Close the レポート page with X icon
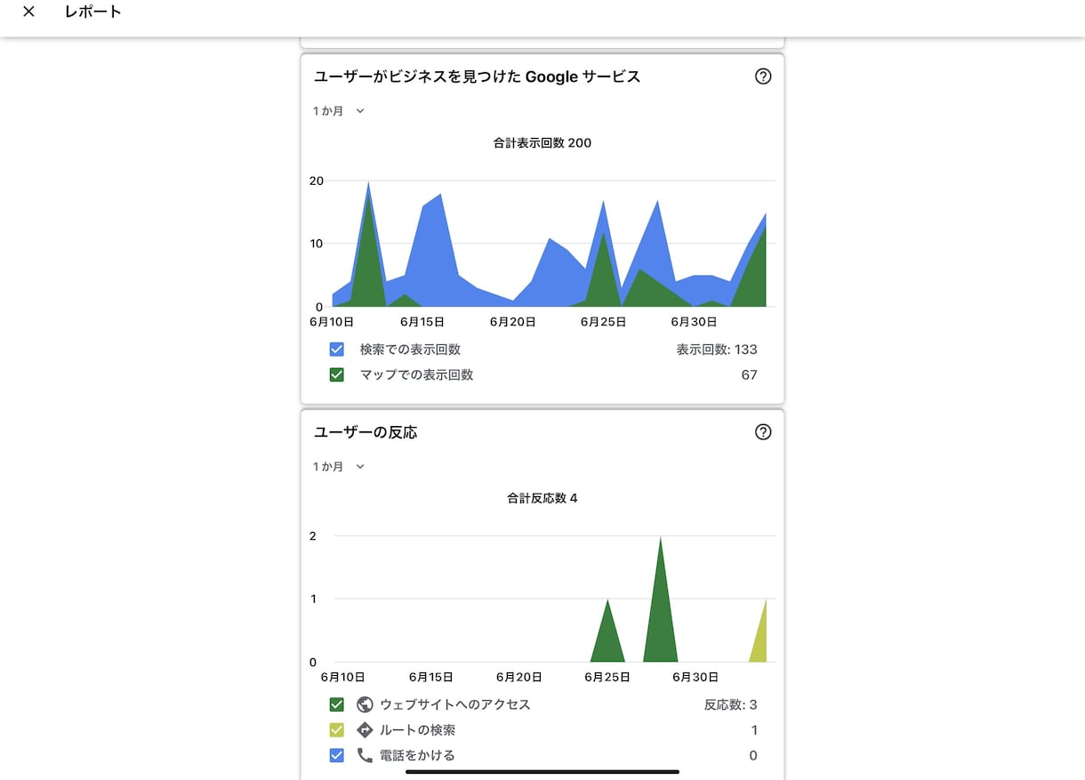This screenshot has height=780, width=1085. pyautogui.click(x=28, y=12)
